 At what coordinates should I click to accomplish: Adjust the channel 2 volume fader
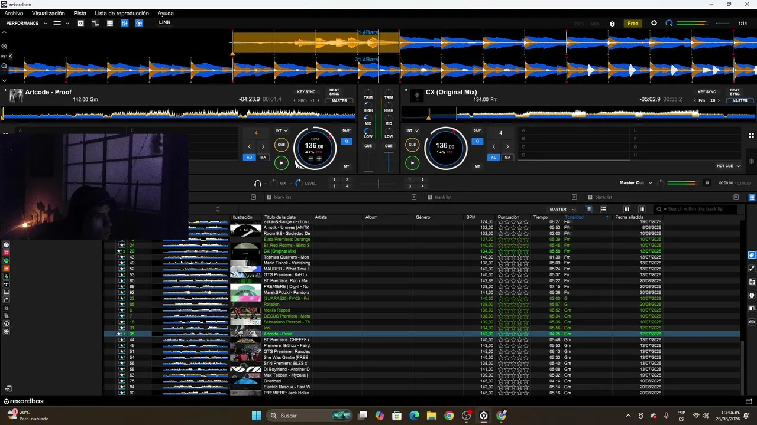(x=389, y=161)
